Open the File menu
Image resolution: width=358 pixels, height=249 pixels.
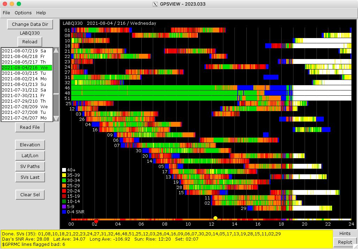[6, 13]
